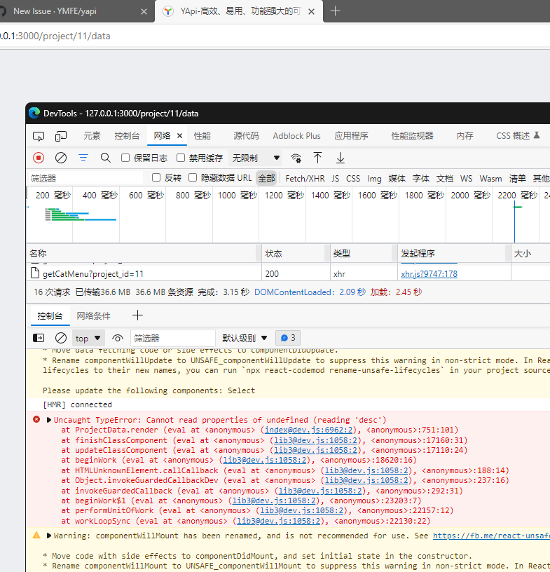This screenshot has width=550, height=572.
Task: Toggle the device emulation icon
Action: [61, 137]
